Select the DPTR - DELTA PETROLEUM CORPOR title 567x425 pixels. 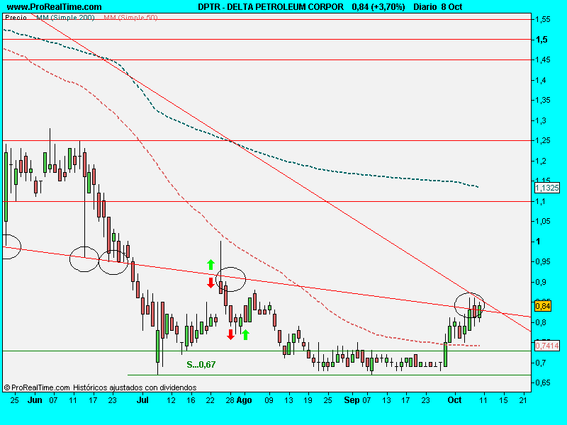(271, 7)
